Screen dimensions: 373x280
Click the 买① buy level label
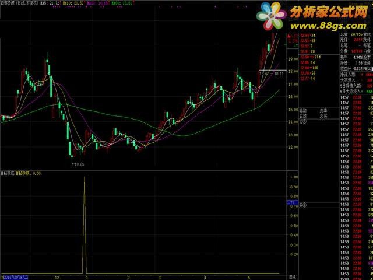point(303,205)
